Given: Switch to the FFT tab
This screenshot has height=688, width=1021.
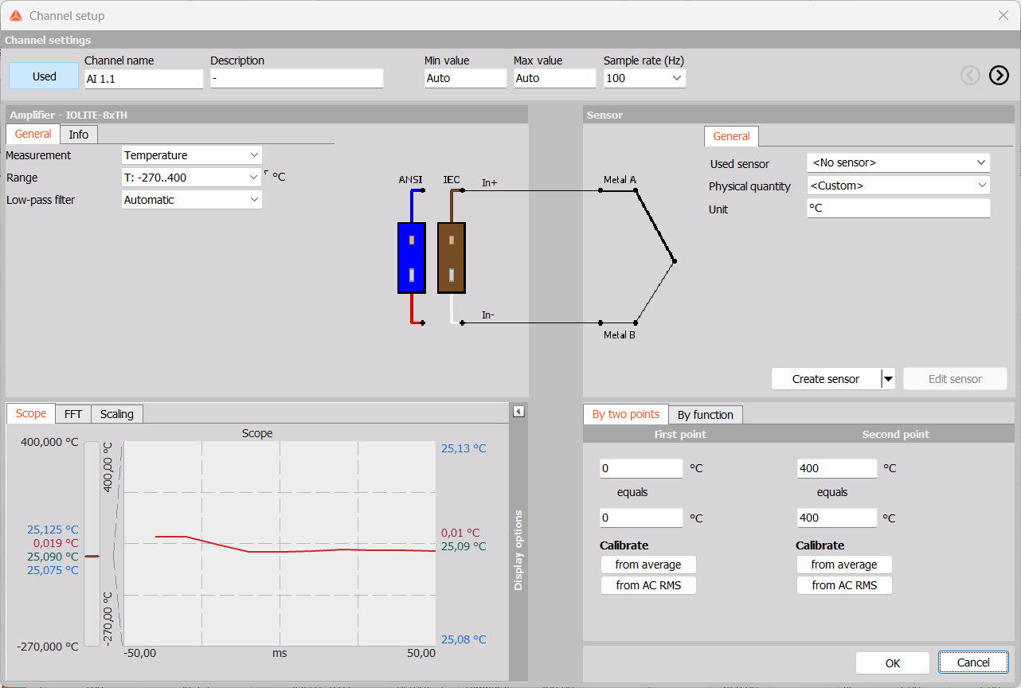Looking at the screenshot, I should 73,414.
